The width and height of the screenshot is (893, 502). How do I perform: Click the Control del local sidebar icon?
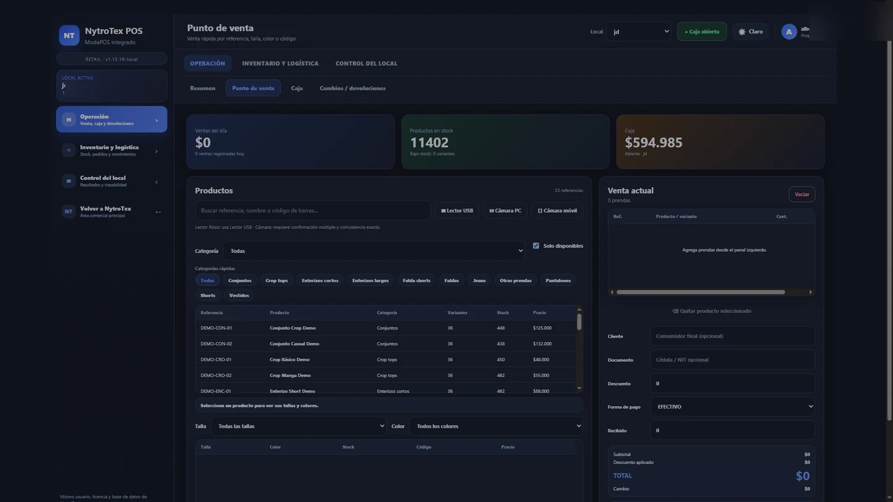[69, 181]
